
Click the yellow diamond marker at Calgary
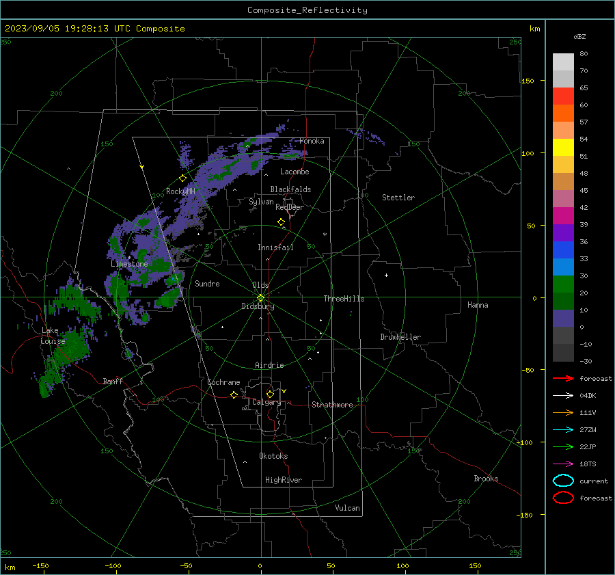[x=270, y=394]
